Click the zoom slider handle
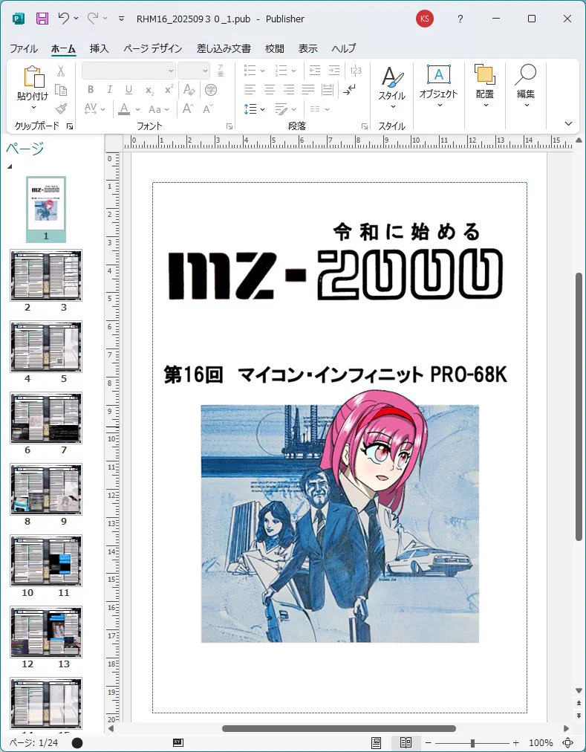Screen dimensions: 586x752 (472, 743)
